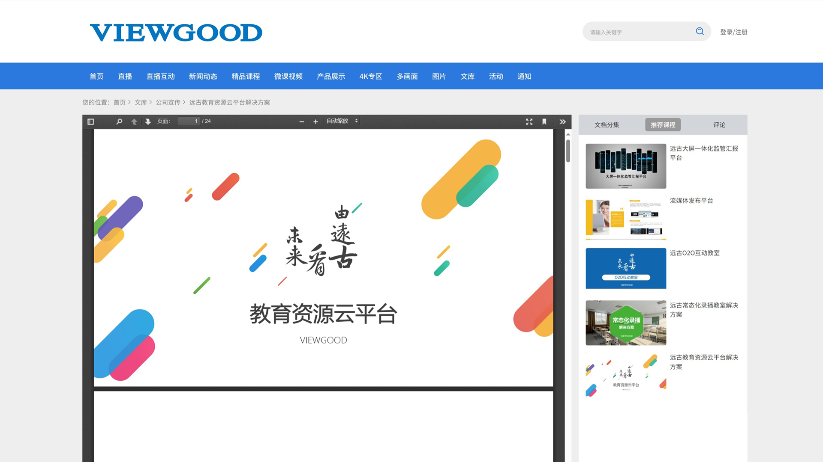Go to 首页 in navigation bar
The width and height of the screenshot is (823, 462).
pos(96,76)
